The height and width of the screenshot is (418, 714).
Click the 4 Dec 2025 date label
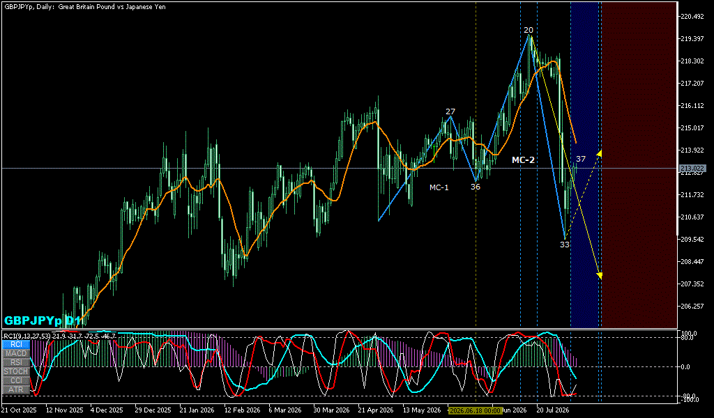tap(107, 410)
